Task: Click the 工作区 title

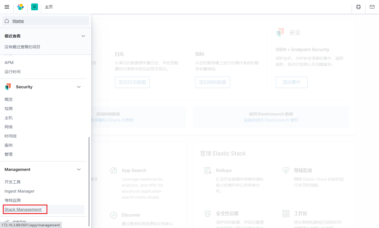Action: pyautogui.click(x=301, y=213)
